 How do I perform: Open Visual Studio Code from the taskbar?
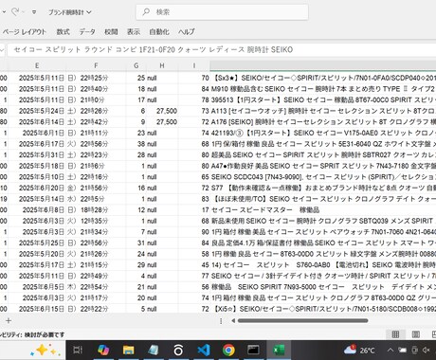204,350
